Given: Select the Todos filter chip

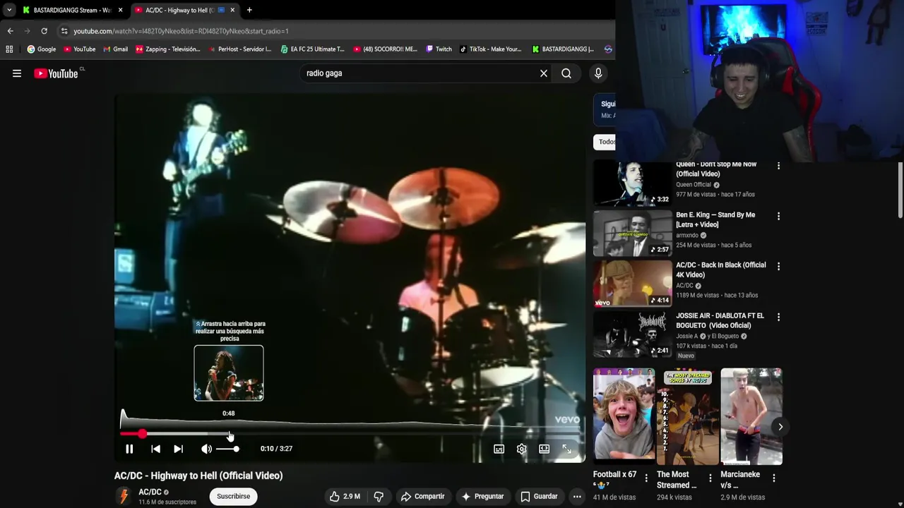Looking at the screenshot, I should 605,142.
